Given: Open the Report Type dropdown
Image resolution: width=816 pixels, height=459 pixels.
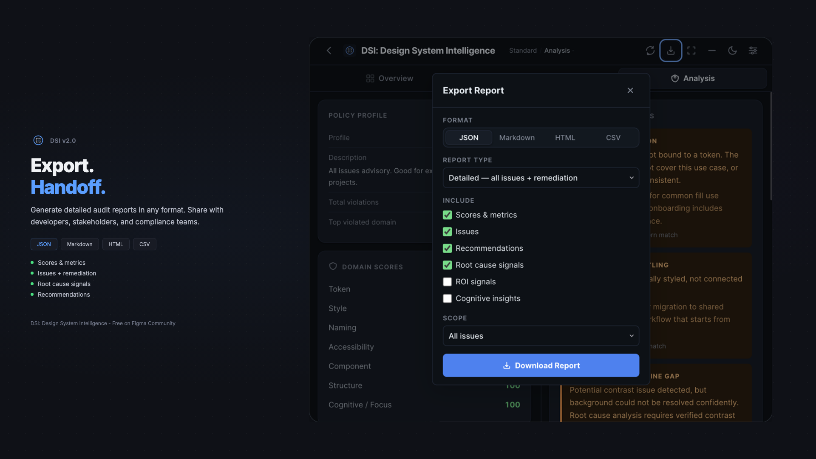Looking at the screenshot, I should point(541,178).
